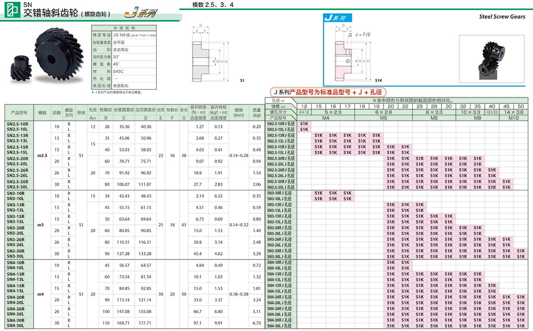Select bore diameter 50 column header
This screenshot has height=331, width=533.
521,106
